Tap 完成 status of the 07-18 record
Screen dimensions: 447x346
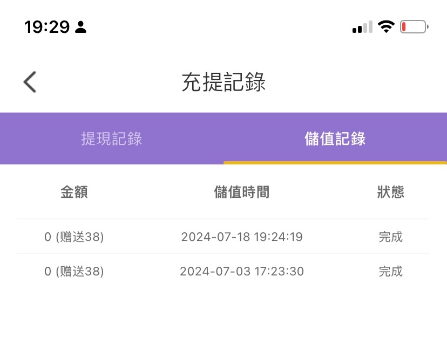point(390,237)
